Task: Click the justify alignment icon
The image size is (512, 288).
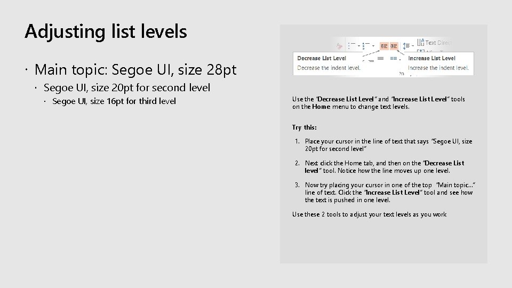Action: (x=380, y=58)
